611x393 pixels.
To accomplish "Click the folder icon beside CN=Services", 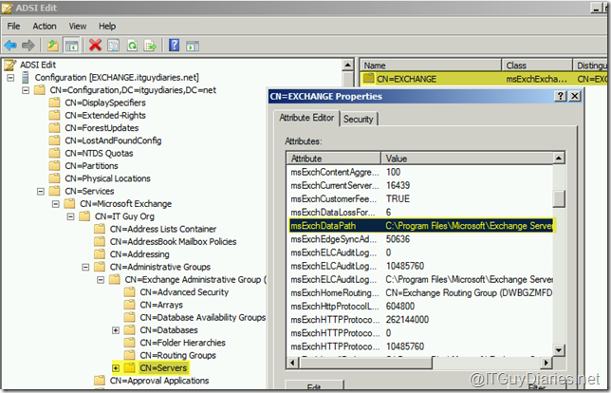I will click(55, 191).
